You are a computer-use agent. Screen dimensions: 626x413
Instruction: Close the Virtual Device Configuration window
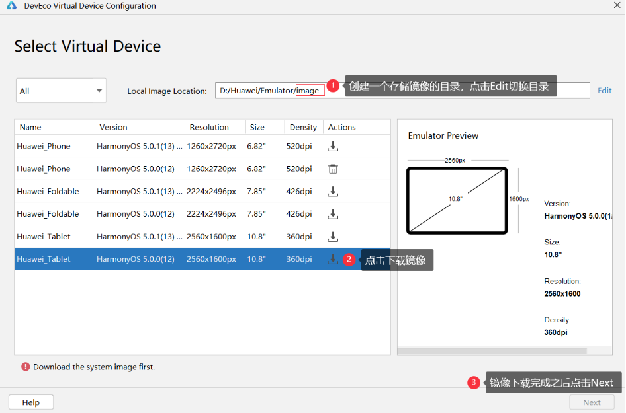[617, 5]
